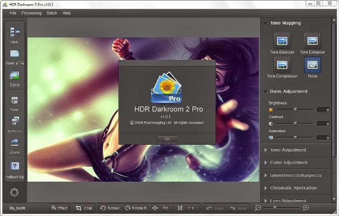
Task: Click the Saturation slider handle
Action: click(295, 137)
